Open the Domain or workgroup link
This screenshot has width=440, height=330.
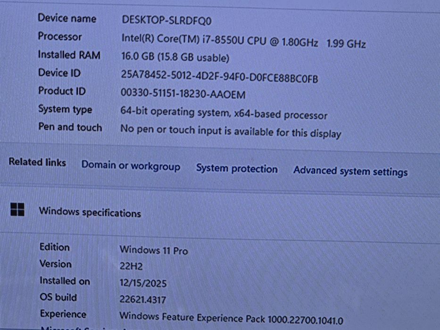point(131,166)
